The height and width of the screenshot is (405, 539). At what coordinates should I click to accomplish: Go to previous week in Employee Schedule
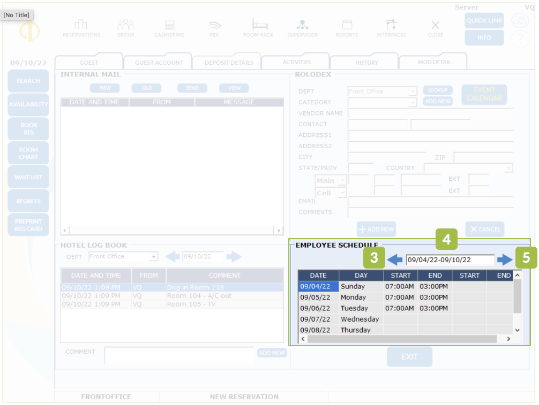[395, 260]
